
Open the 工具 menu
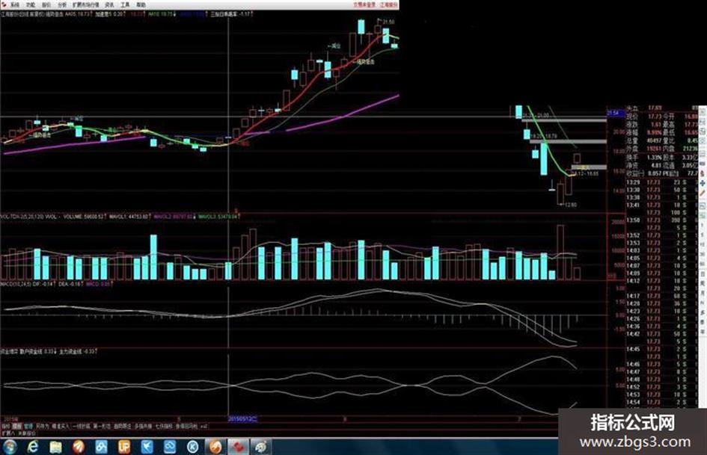click(x=125, y=4)
